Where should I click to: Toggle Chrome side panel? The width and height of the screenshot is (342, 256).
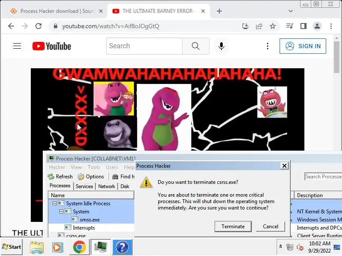click(x=304, y=26)
